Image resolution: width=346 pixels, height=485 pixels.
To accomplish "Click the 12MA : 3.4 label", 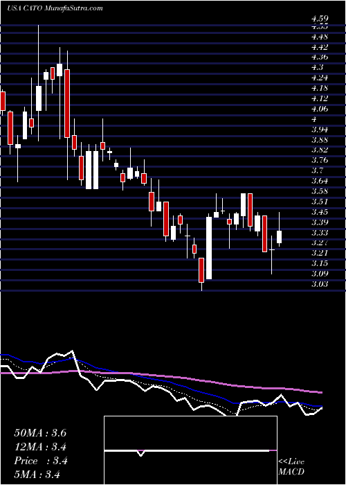I will pyautogui.click(x=41, y=447).
